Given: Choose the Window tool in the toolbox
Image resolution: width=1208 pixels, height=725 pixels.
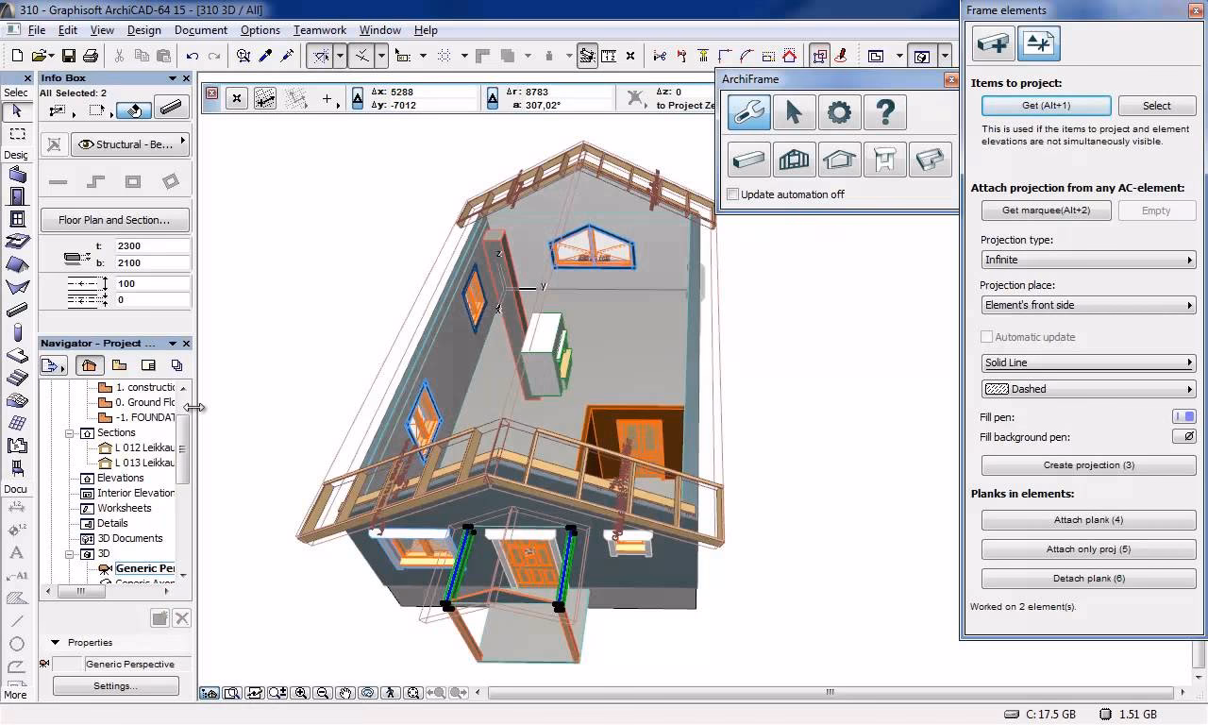Looking at the screenshot, I should (17, 219).
